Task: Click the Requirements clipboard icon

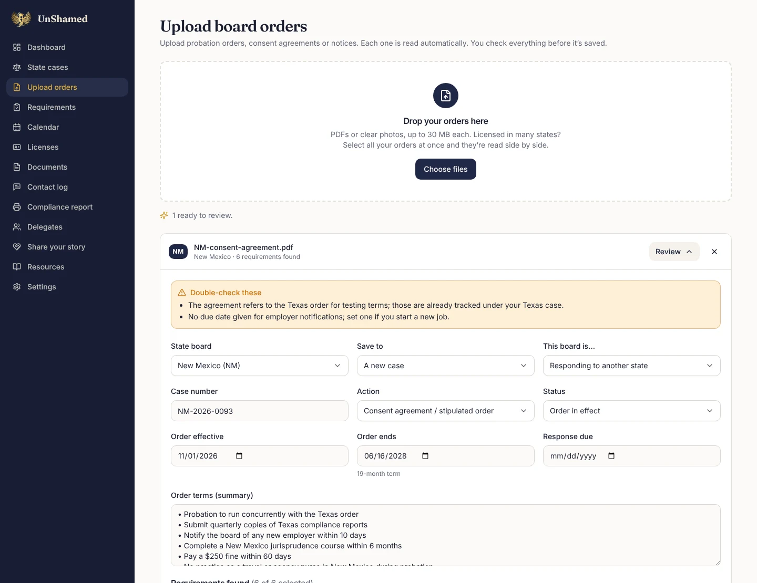Action: point(17,107)
